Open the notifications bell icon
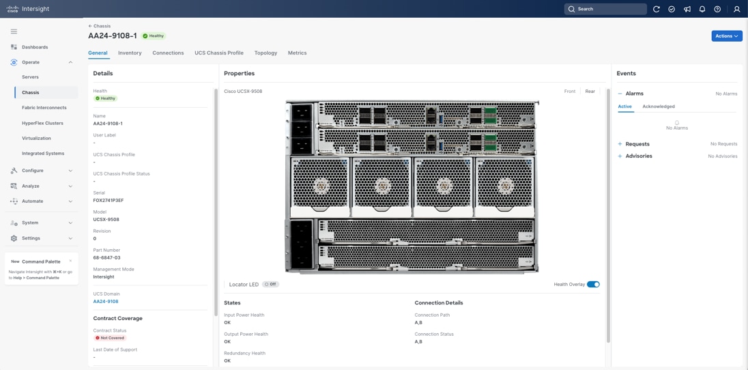748x370 pixels. (702, 9)
